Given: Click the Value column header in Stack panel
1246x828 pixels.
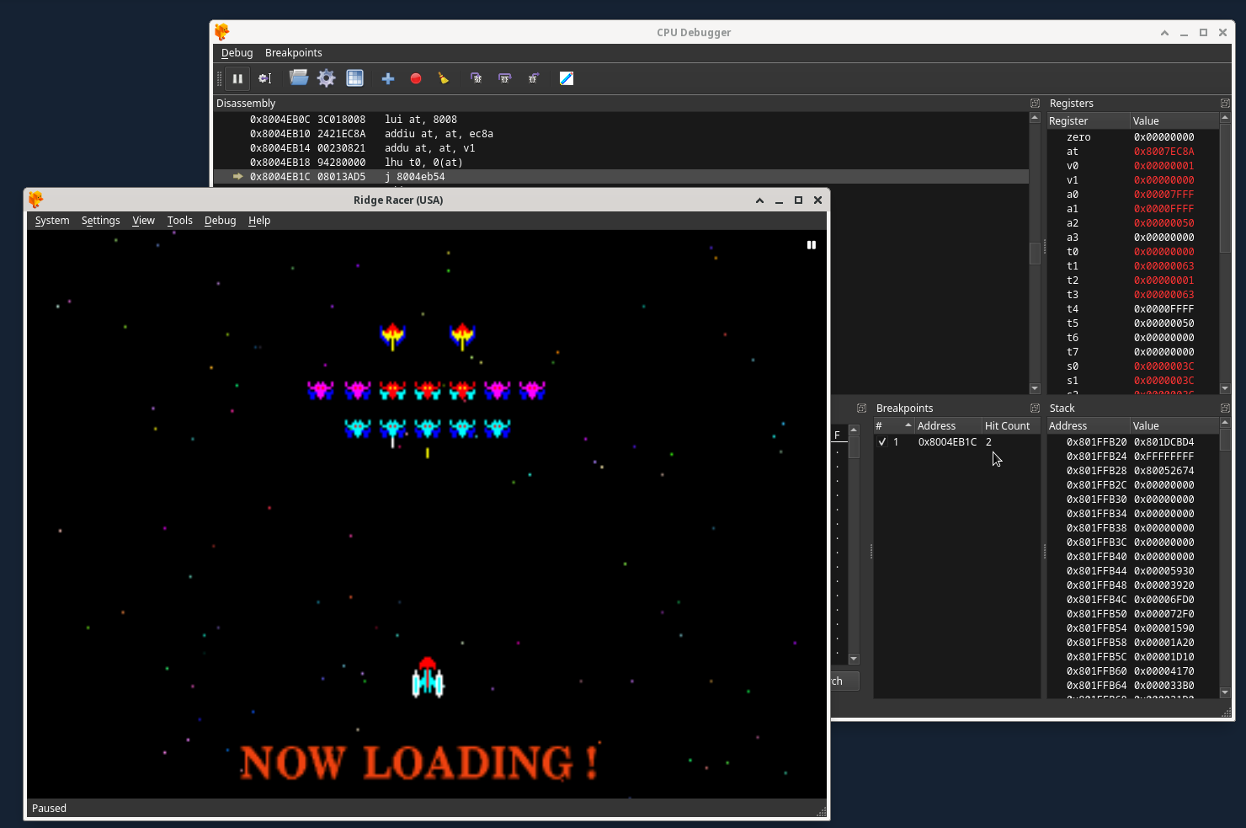Looking at the screenshot, I should (1174, 425).
